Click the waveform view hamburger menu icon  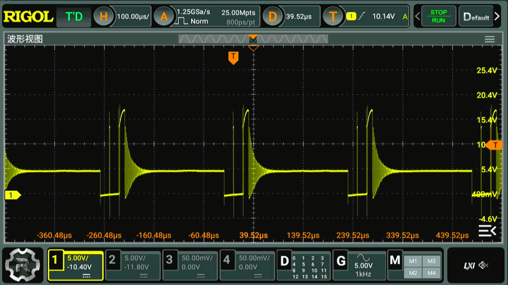tap(489, 39)
